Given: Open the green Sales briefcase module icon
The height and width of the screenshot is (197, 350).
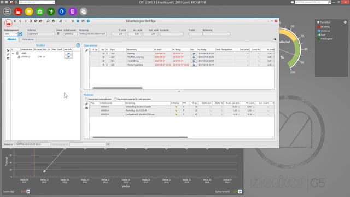Looking at the screenshot, I should pyautogui.click(x=40, y=11).
